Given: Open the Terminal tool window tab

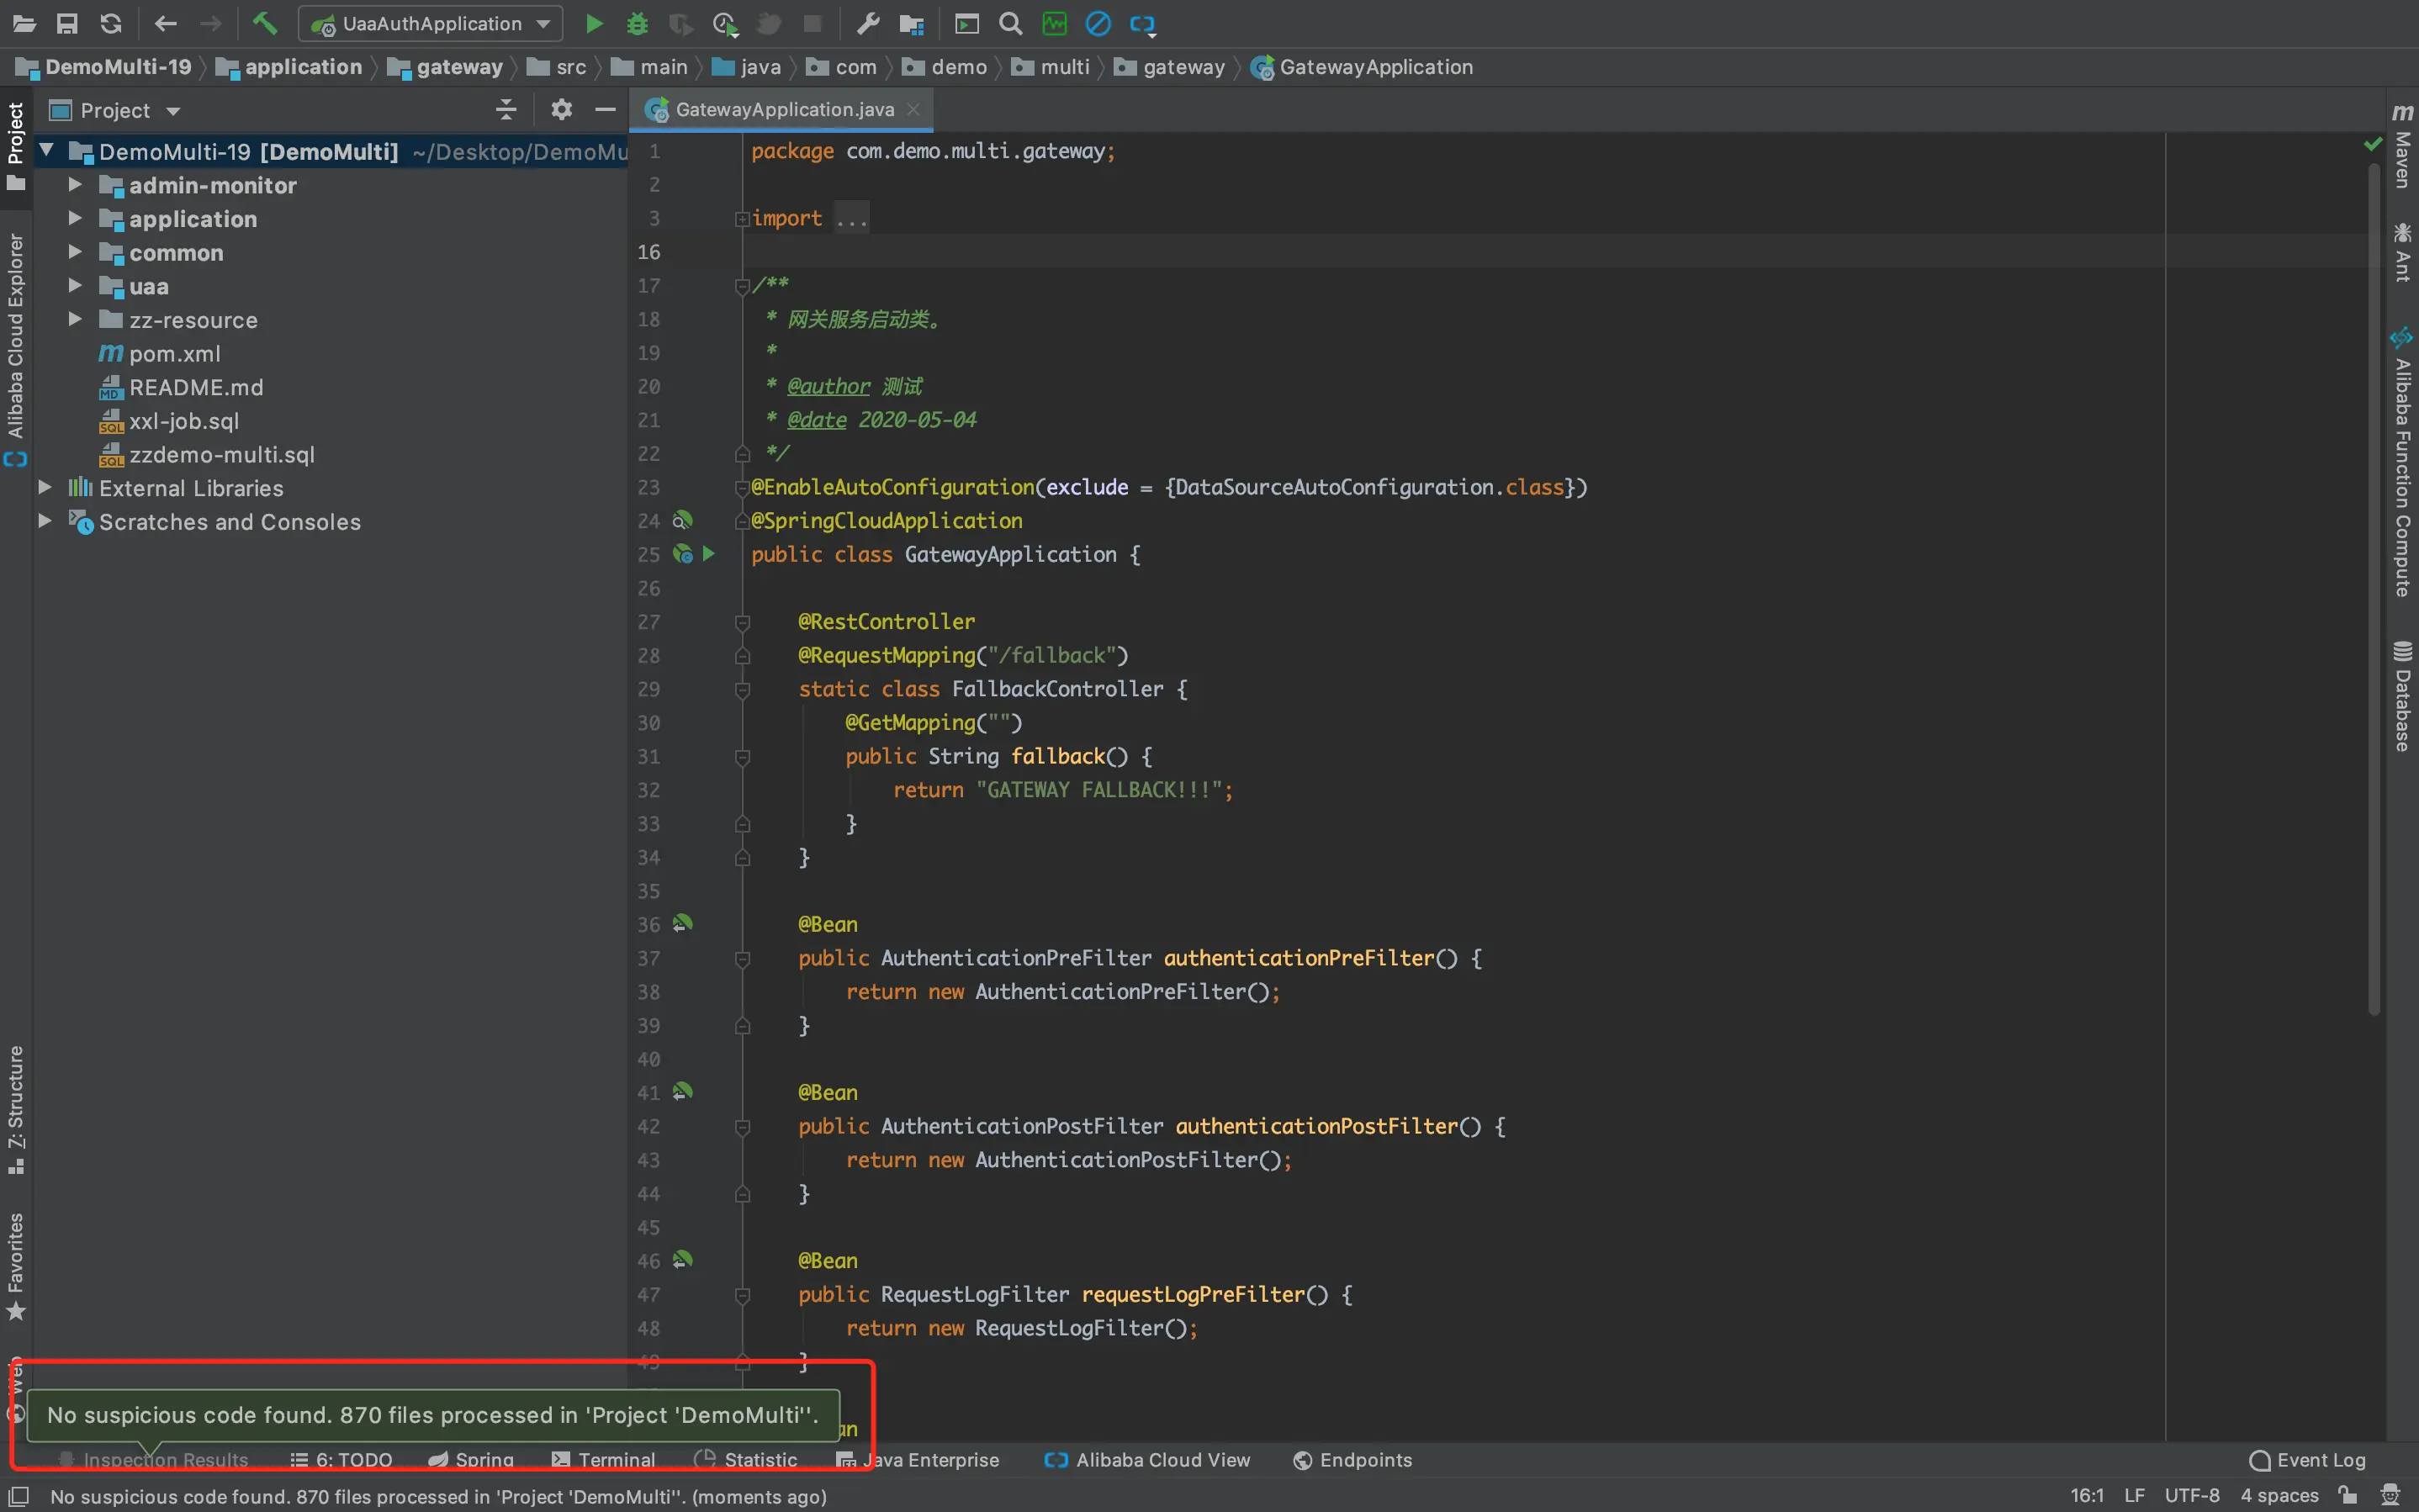Looking at the screenshot, I should coord(604,1460).
